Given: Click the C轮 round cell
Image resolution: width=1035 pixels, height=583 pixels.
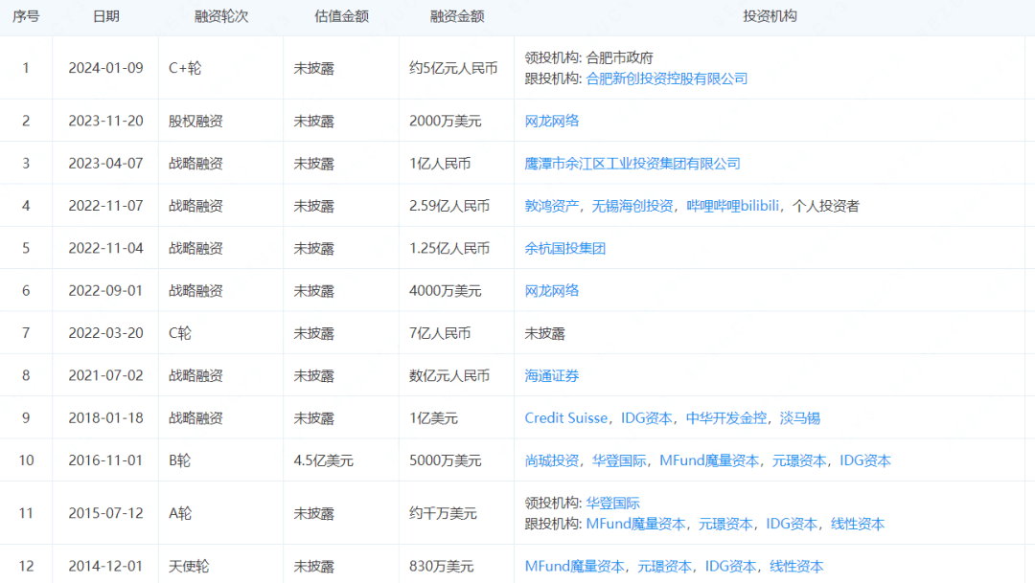Looking at the screenshot, I should click(180, 333).
